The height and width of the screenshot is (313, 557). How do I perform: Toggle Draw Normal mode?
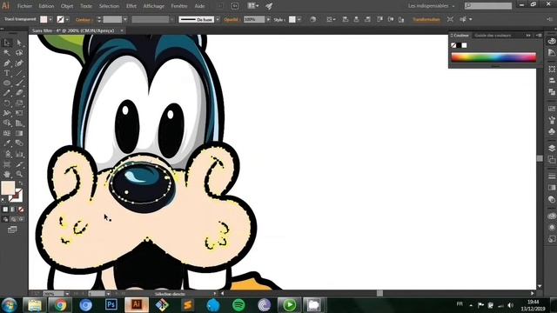5,219
